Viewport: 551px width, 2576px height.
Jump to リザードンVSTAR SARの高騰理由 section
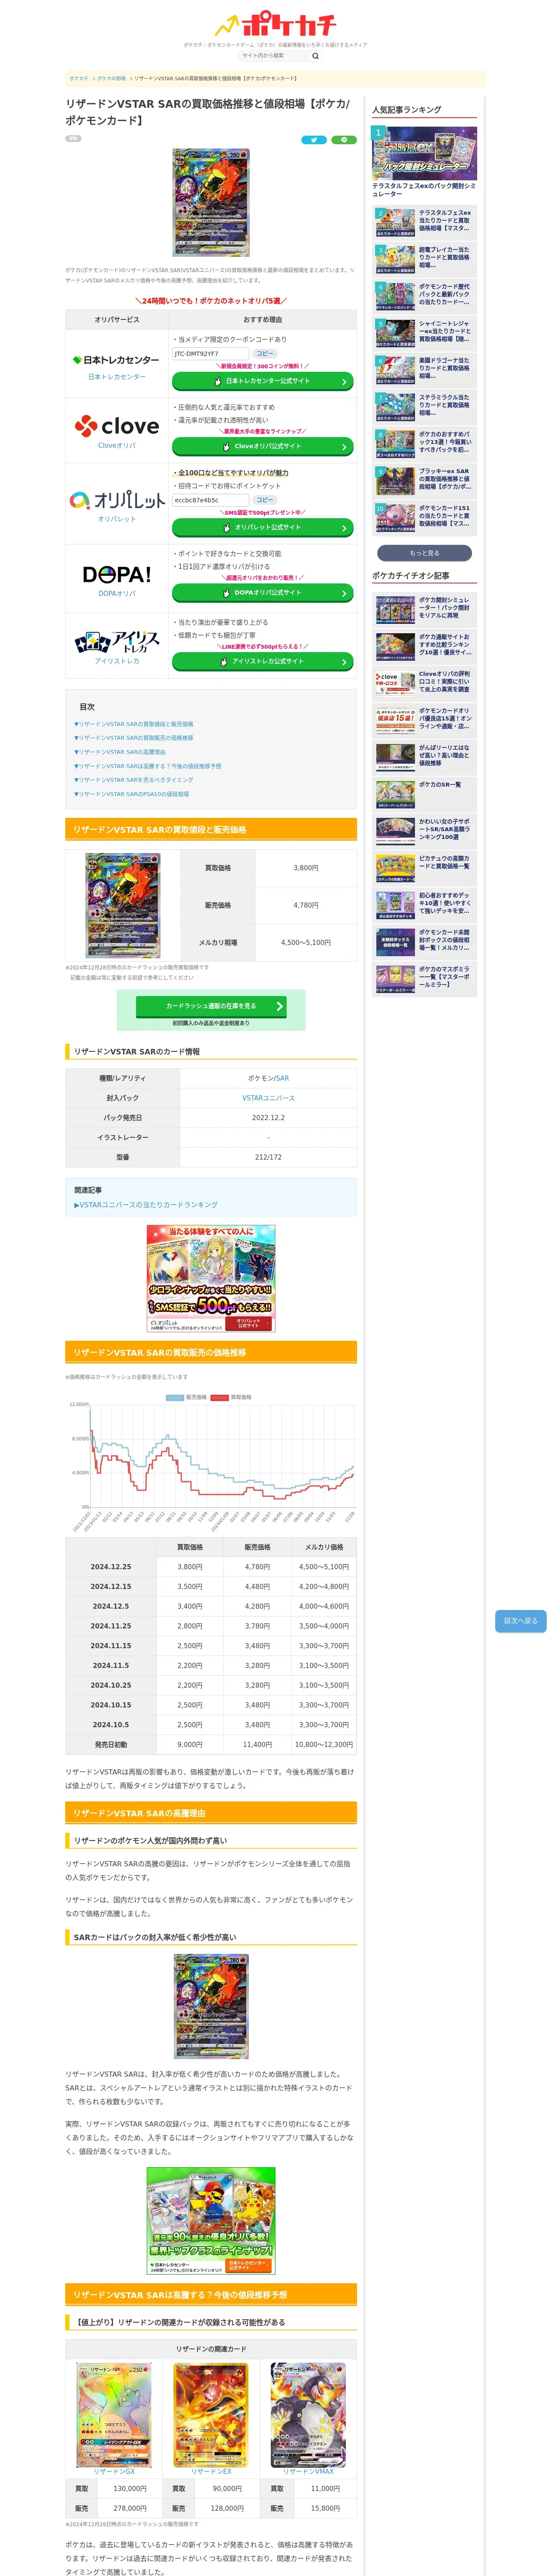(x=120, y=752)
